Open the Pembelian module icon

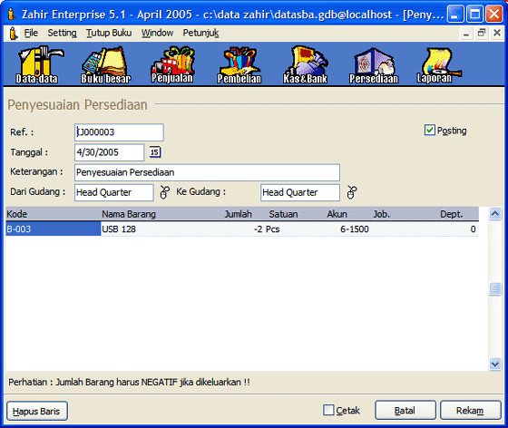click(x=239, y=65)
